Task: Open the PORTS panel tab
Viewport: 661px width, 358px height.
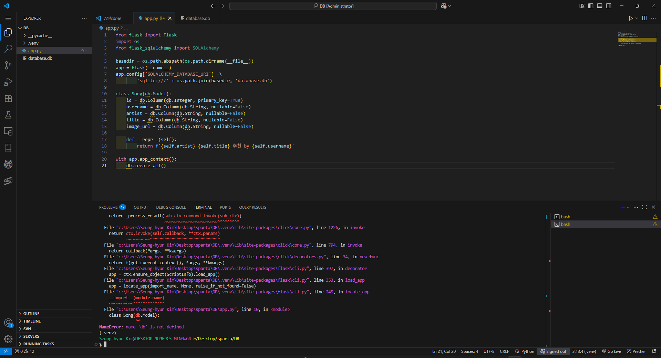Action: tap(225, 207)
